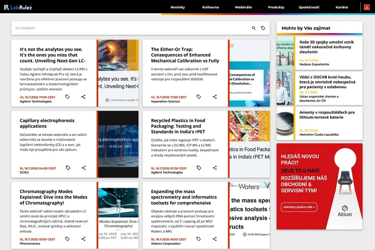Share the Agilent LC-MS analytes webinar
This screenshot has width=375, height=250.
click(84, 97)
